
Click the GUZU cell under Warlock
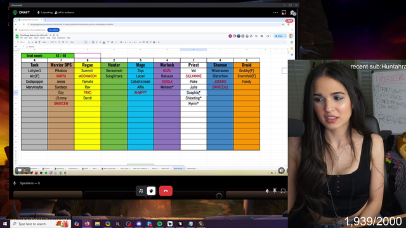tap(167, 70)
